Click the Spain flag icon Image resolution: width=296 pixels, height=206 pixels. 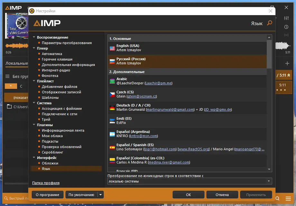click(112, 147)
